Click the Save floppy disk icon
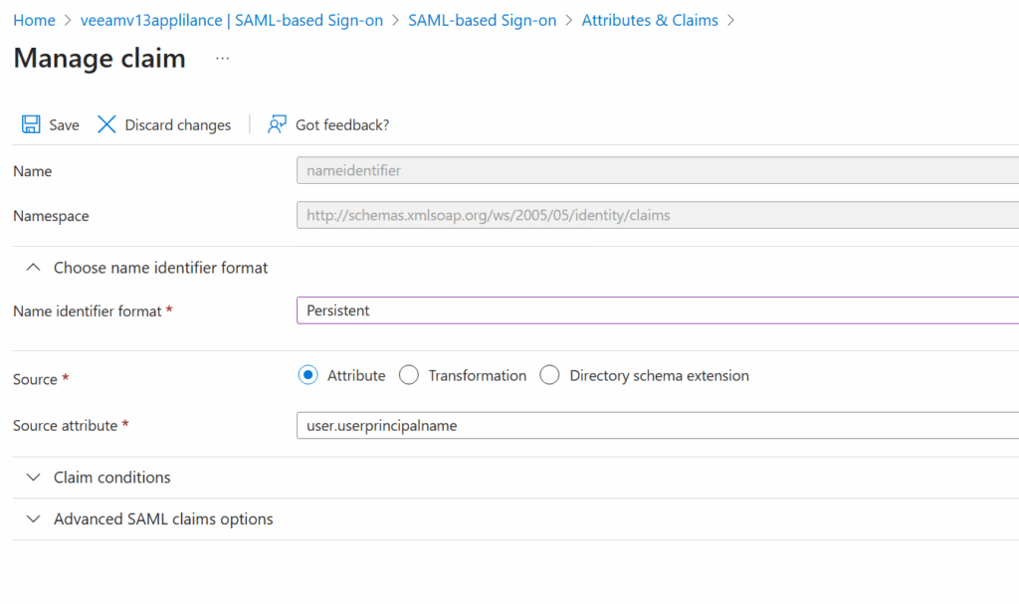 coord(31,124)
